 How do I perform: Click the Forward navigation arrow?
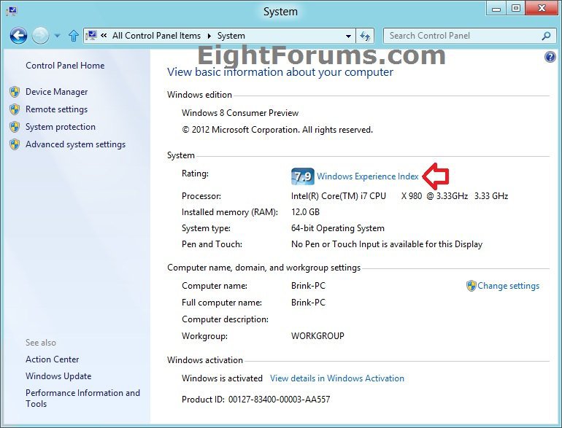point(40,35)
